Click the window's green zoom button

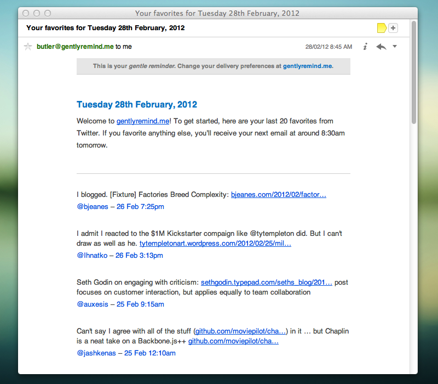tap(48, 13)
